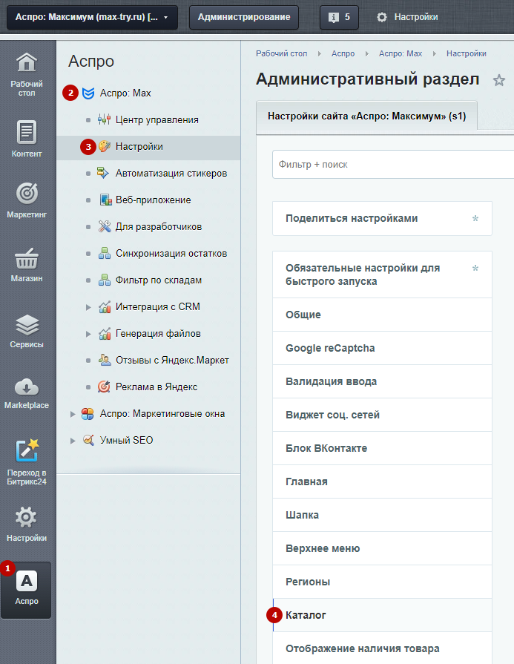Image resolution: width=514 pixels, height=664 pixels.
Task: Open the Контент sidebar section
Action: pos(26,139)
